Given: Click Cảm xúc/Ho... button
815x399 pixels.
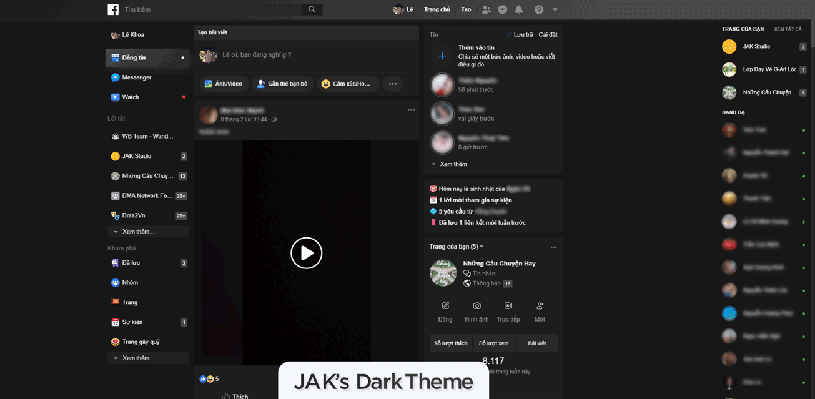Looking at the screenshot, I should coord(348,84).
